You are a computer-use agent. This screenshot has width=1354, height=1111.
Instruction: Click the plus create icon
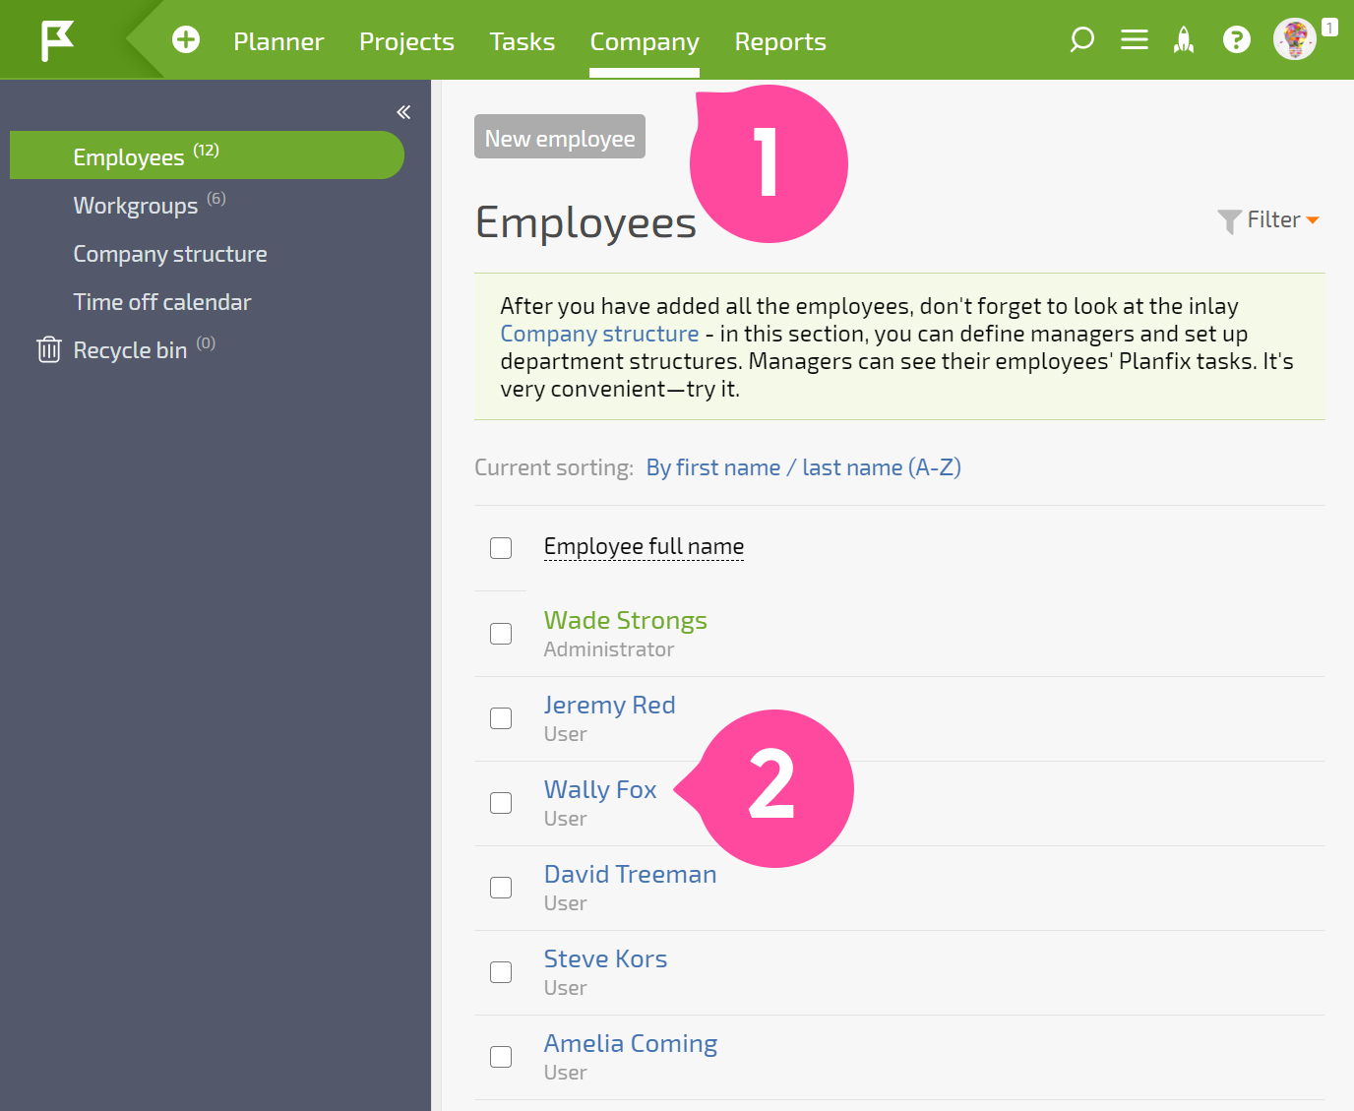tap(186, 40)
